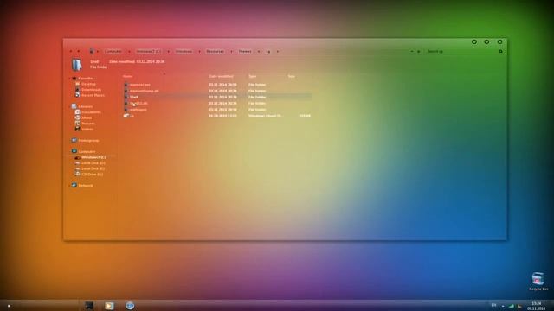554x311 pixels.
Task: Open the Documents library
Action: click(x=91, y=112)
